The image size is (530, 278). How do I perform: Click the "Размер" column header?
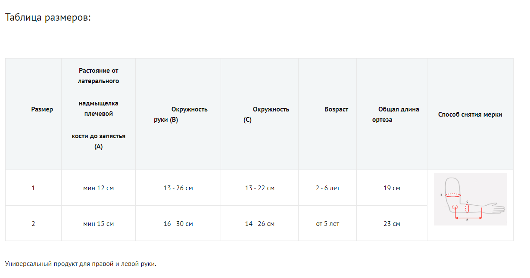click(42, 109)
